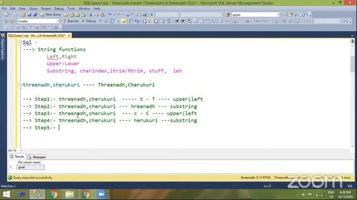Open the Windows Start button
The width and height of the screenshot is (357, 200).
click(6, 194)
